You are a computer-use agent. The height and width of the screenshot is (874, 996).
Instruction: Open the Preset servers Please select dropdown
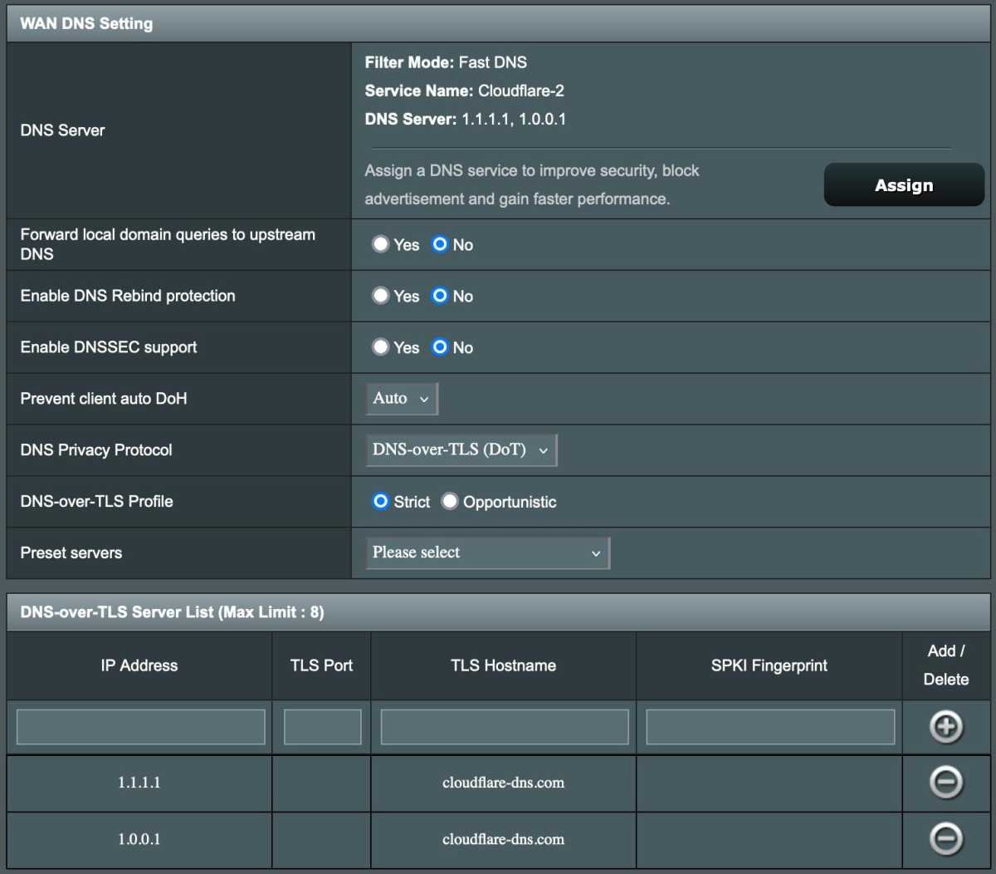[x=488, y=552]
